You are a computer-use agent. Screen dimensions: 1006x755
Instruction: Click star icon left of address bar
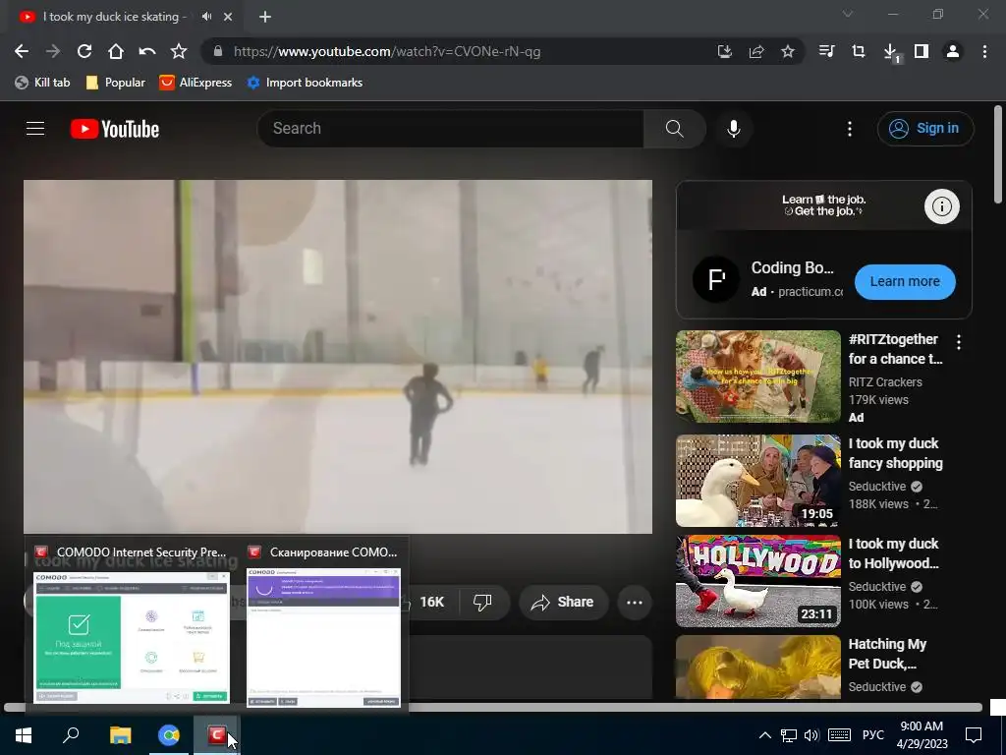click(x=179, y=51)
